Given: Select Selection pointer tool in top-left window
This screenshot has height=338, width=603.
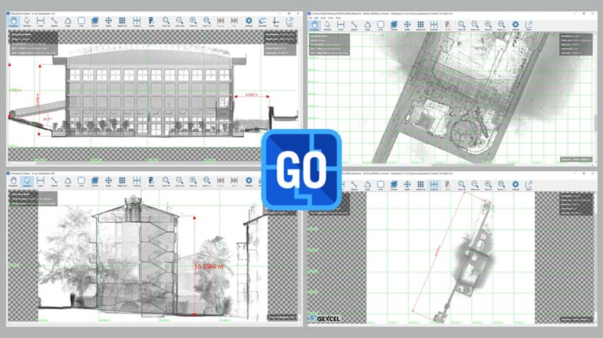Looking at the screenshot, I should coord(27,22).
